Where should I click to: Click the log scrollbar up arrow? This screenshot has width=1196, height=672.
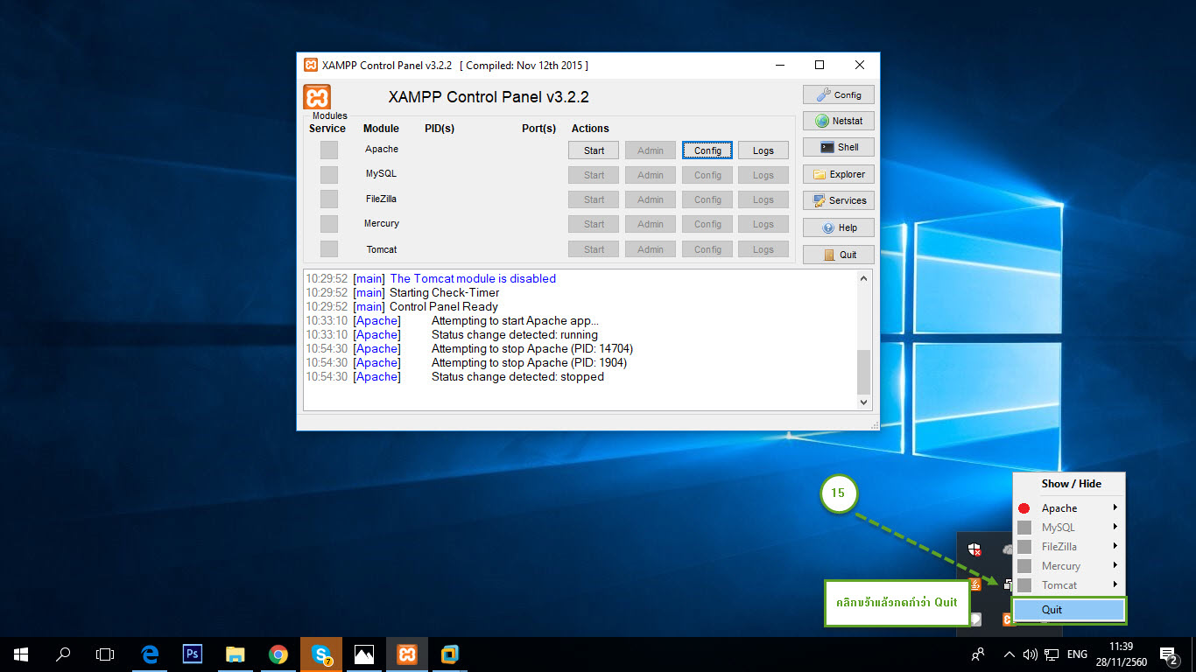[x=864, y=278]
